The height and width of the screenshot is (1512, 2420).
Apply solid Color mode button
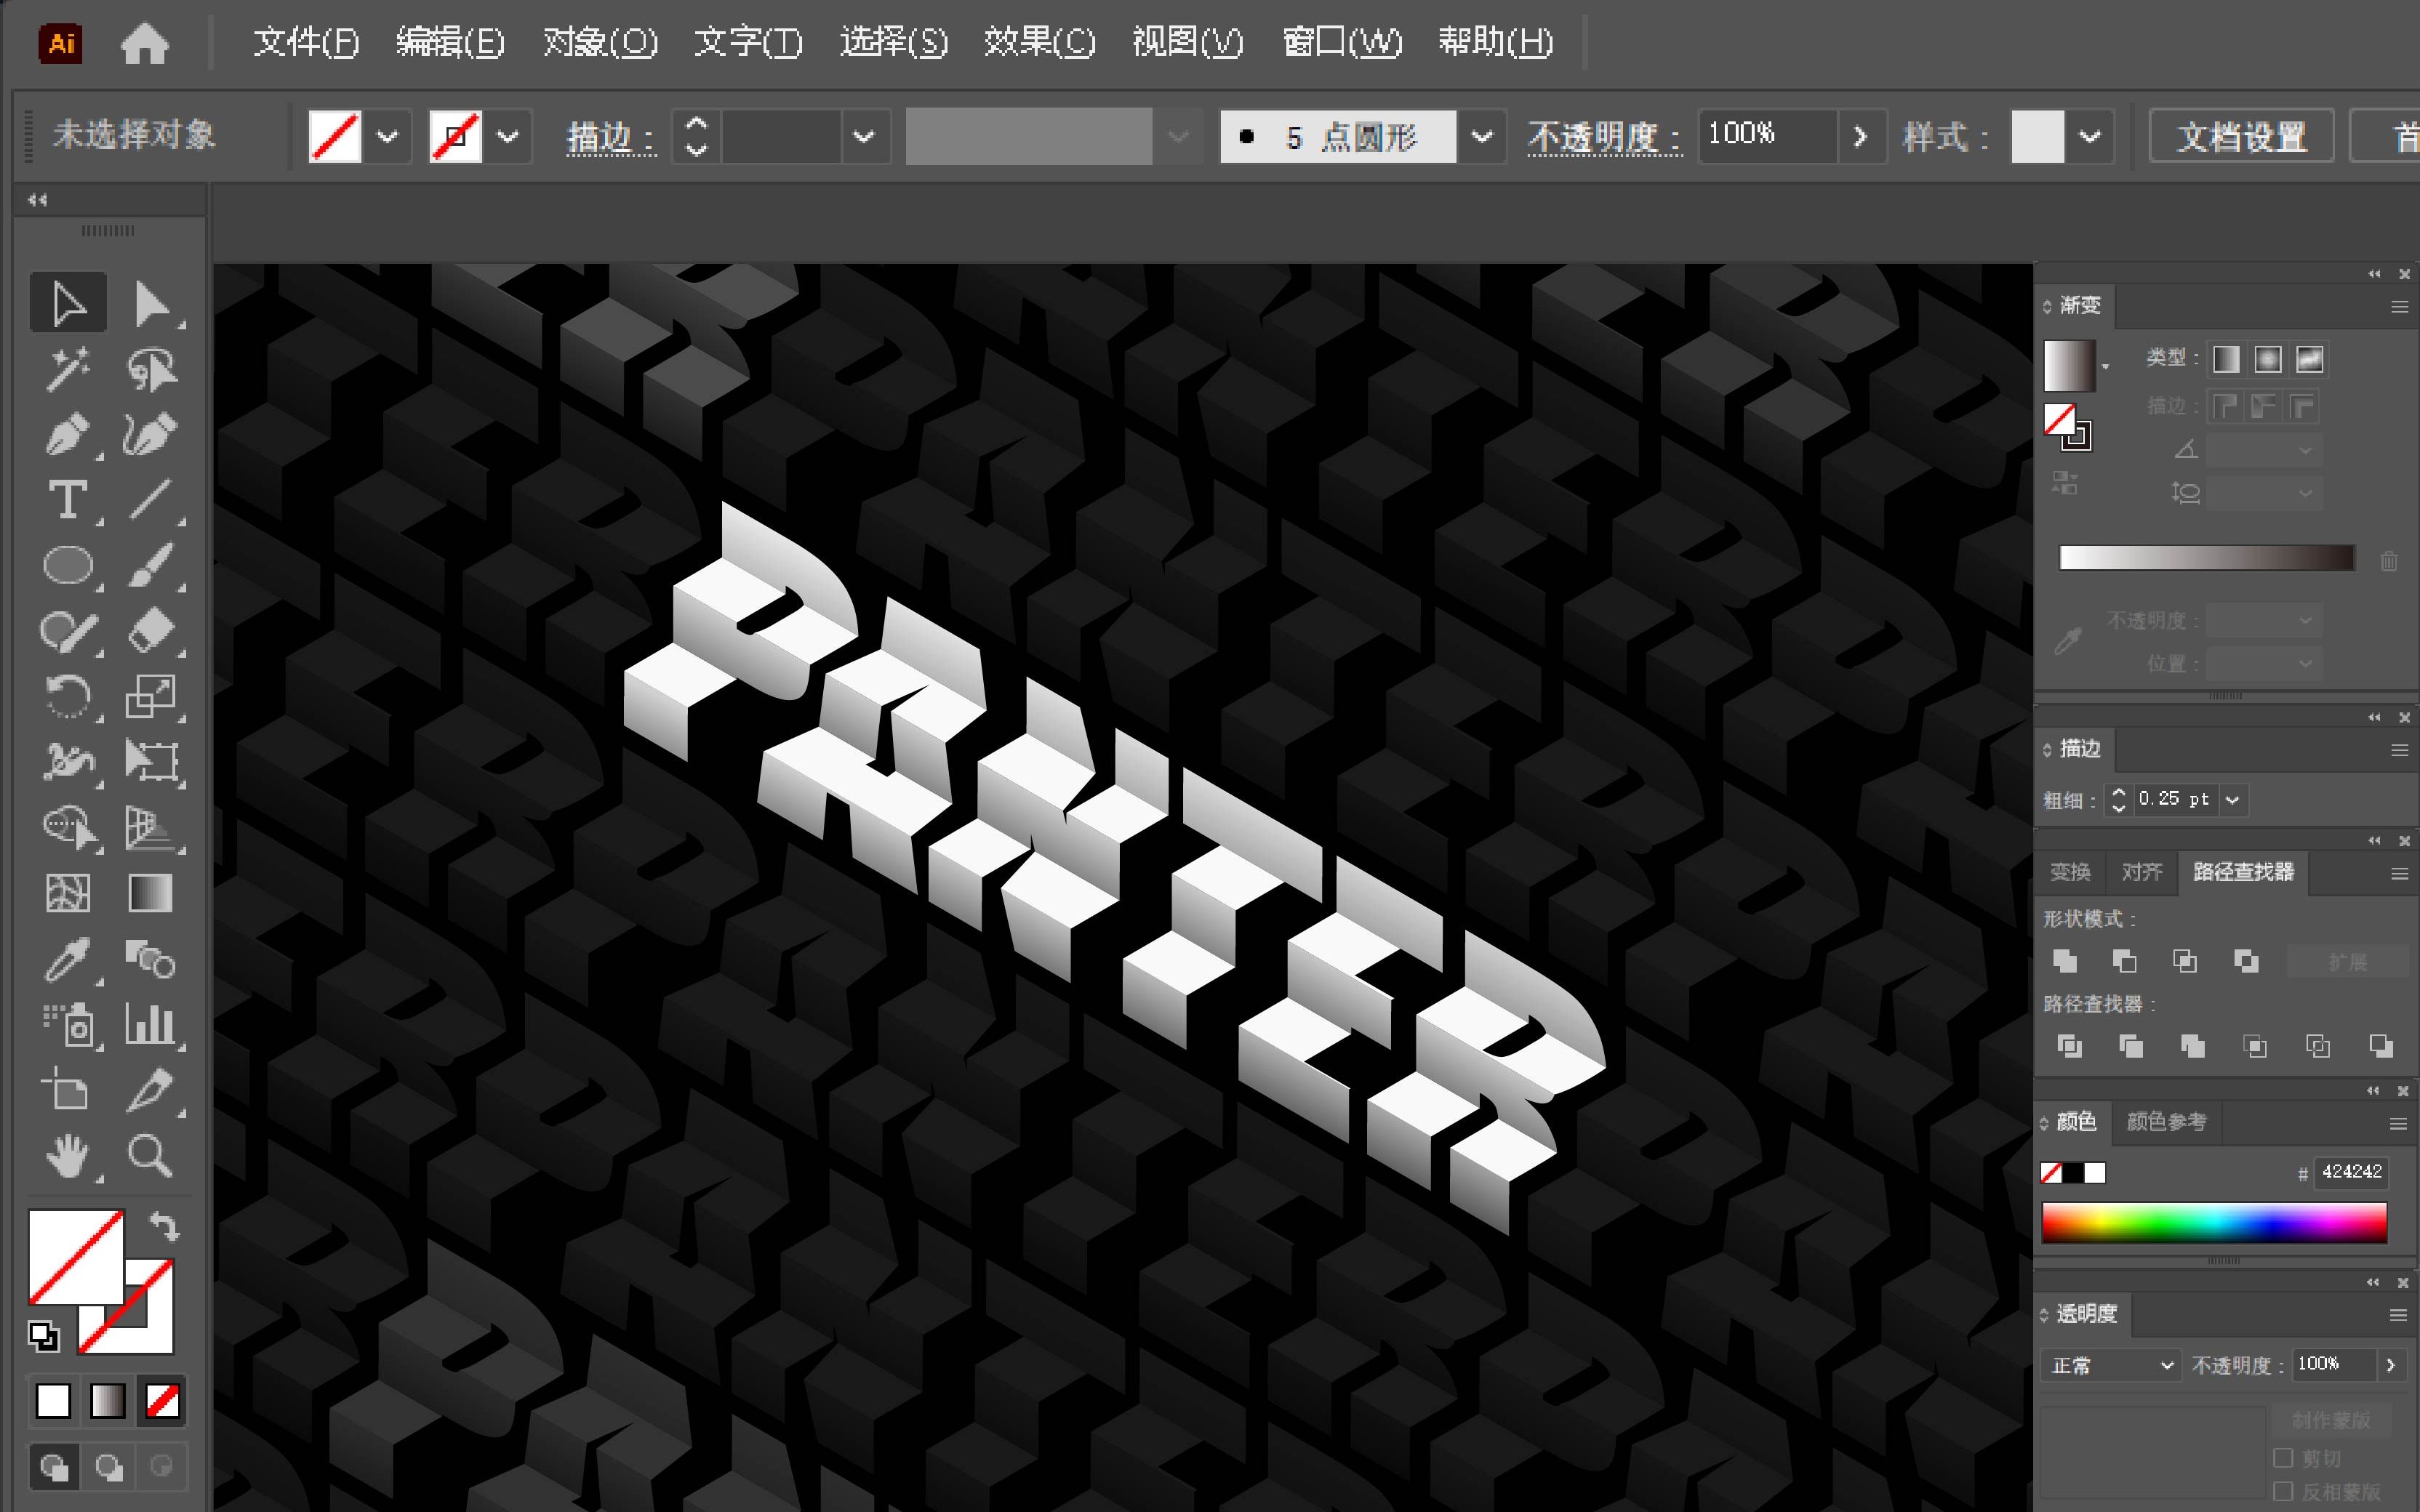(53, 1401)
